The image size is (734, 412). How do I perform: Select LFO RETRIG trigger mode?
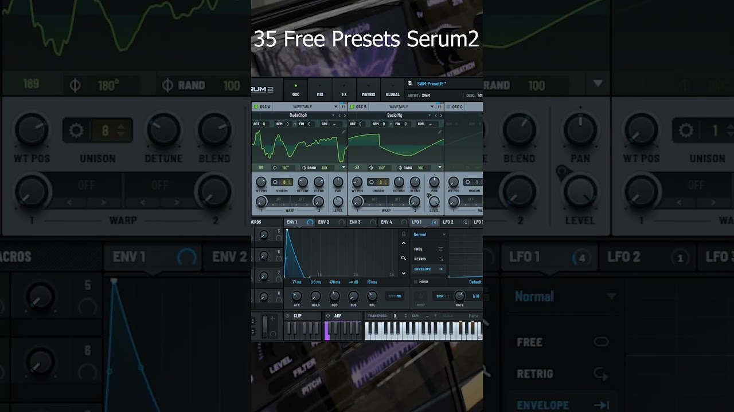(429, 259)
